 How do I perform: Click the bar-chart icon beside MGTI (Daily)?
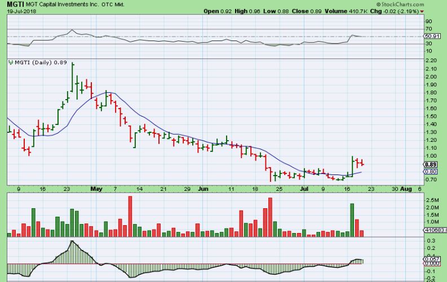pyautogui.click(x=11, y=62)
